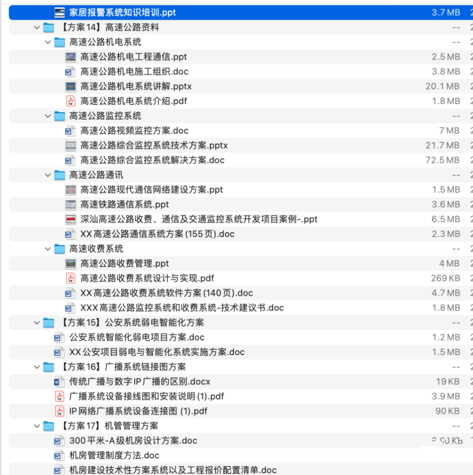Click the PowerPoint icon for 高速公路收费管理.ppt
473x475 pixels.
coord(71,263)
